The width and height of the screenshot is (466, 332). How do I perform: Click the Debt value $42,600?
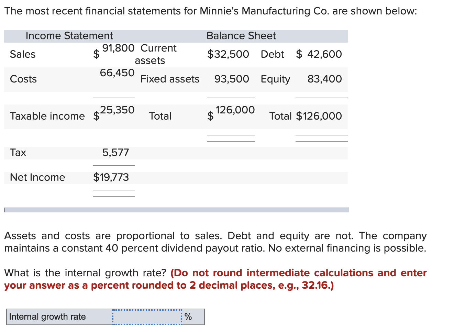click(x=319, y=54)
